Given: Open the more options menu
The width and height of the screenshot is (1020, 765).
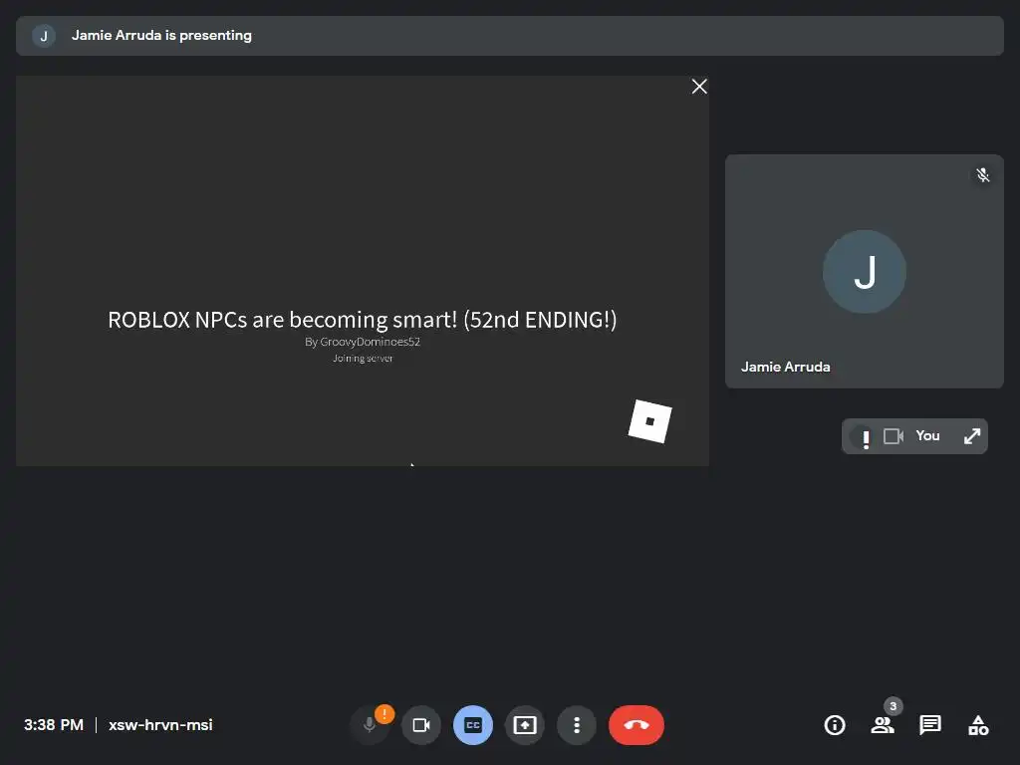Looking at the screenshot, I should (x=577, y=725).
